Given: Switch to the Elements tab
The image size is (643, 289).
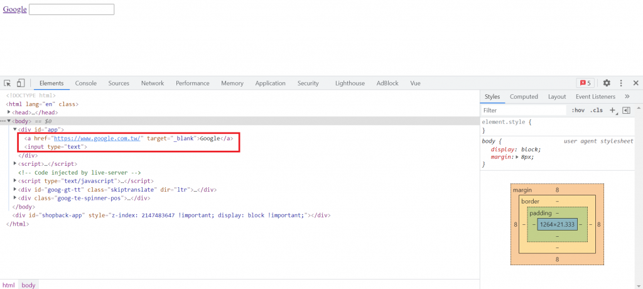Looking at the screenshot, I should point(51,83).
